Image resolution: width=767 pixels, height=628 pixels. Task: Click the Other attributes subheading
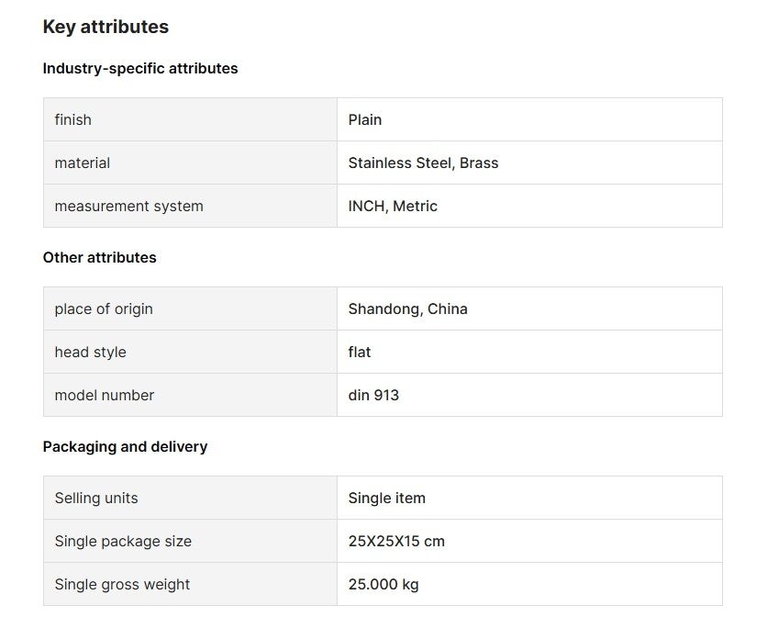[x=99, y=258]
